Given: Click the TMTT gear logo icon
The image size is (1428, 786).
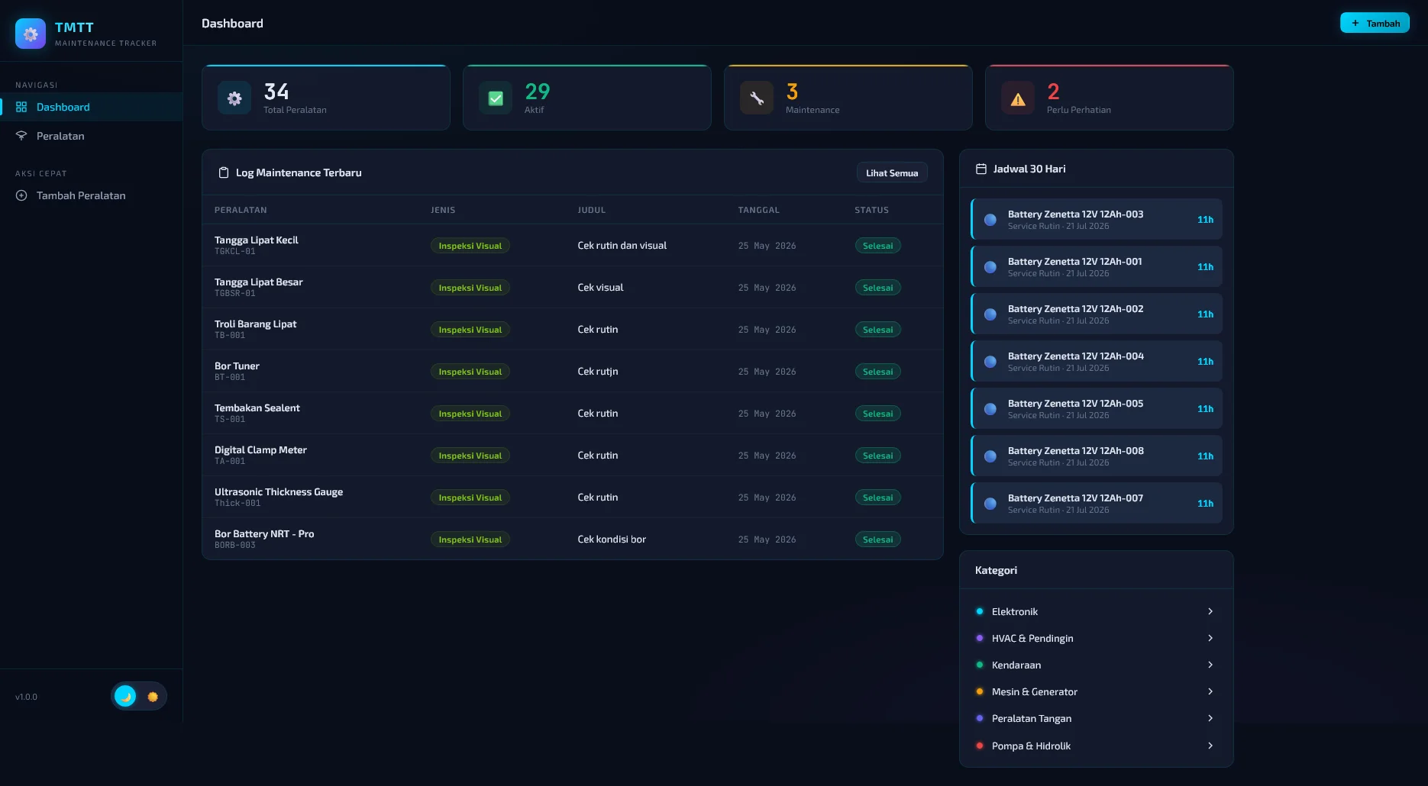Looking at the screenshot, I should click(x=31, y=34).
